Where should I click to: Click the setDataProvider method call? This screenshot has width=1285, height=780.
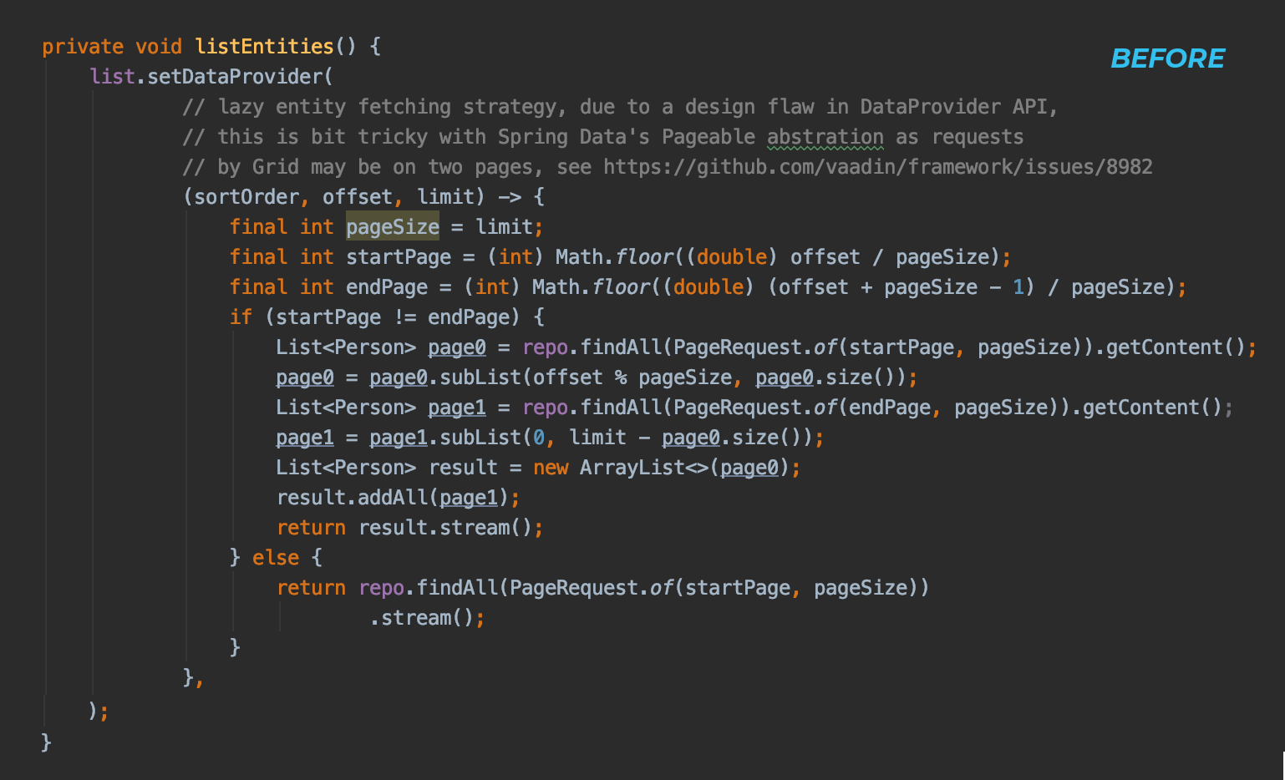(235, 76)
